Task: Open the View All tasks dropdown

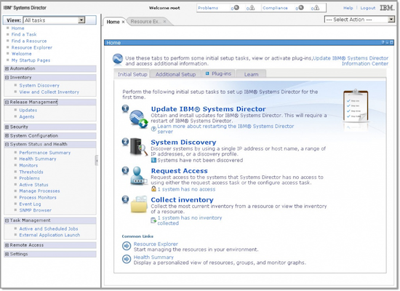Action: 81,20
